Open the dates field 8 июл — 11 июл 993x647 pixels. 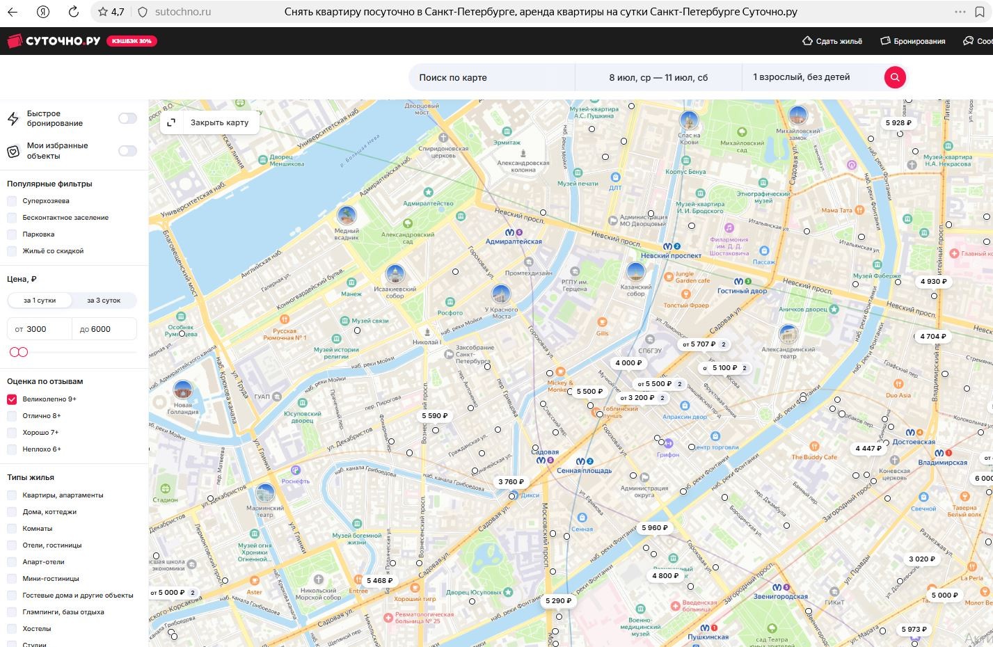click(x=658, y=77)
